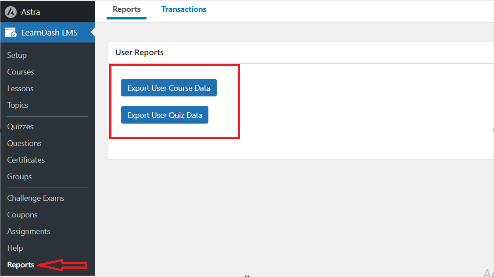494x277 pixels.
Task: Switch to the Transactions tab
Action: pos(184,10)
